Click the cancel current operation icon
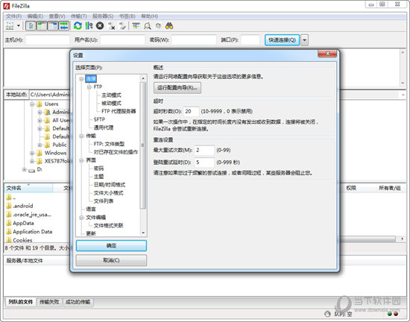This screenshot has height=322, width=410. click(x=100, y=26)
